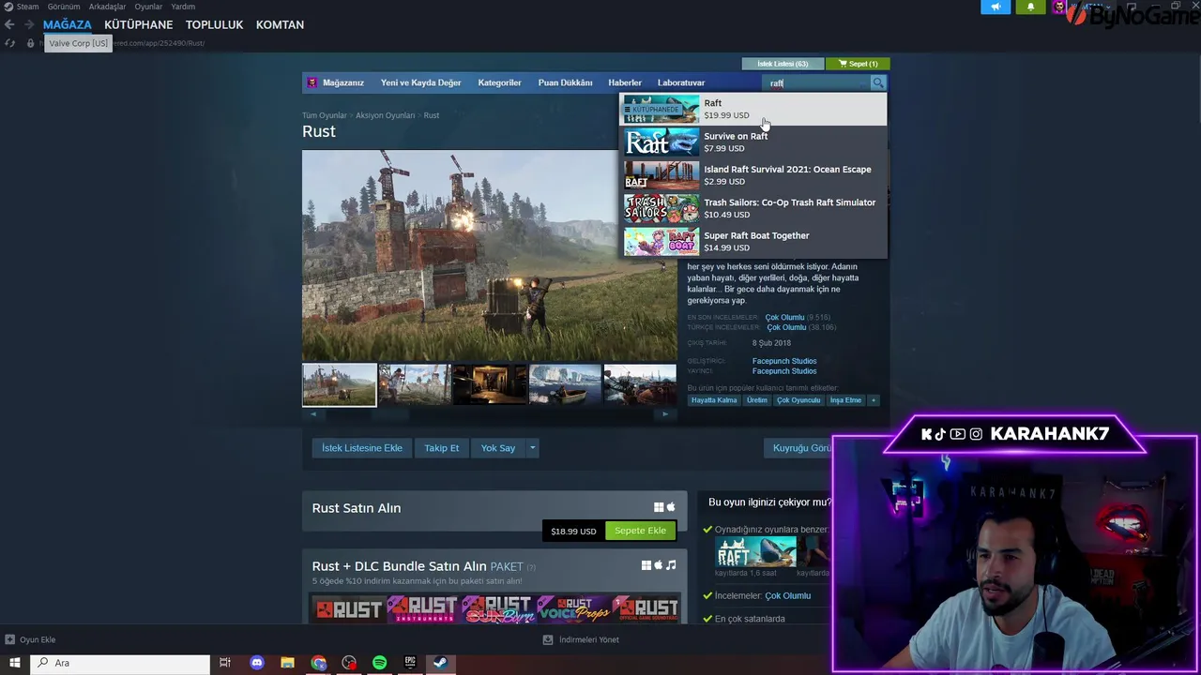This screenshot has height=675, width=1201.
Task: Select the first Rust screenshot thumbnail
Action: tap(339, 385)
